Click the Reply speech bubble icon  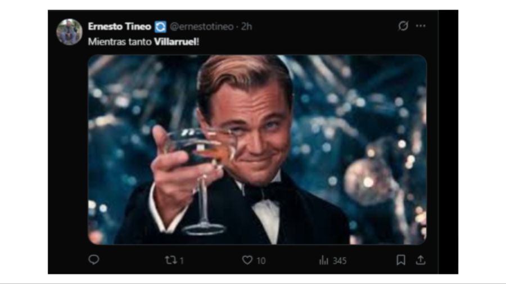(94, 260)
